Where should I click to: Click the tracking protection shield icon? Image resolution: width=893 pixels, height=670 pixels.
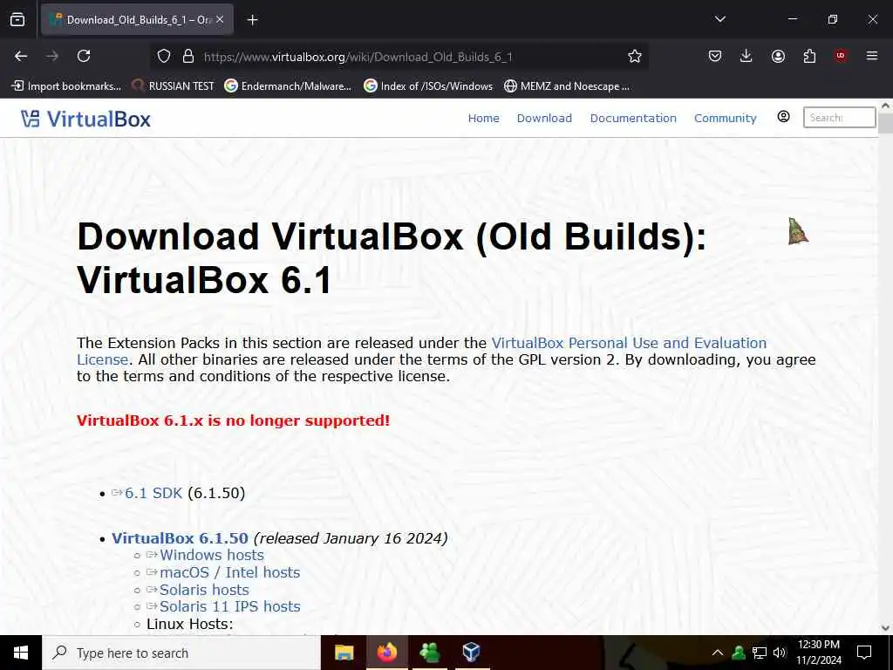164,56
